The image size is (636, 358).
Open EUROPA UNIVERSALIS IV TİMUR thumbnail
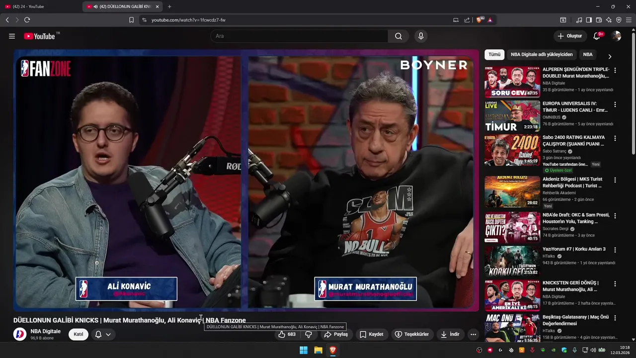click(512, 116)
